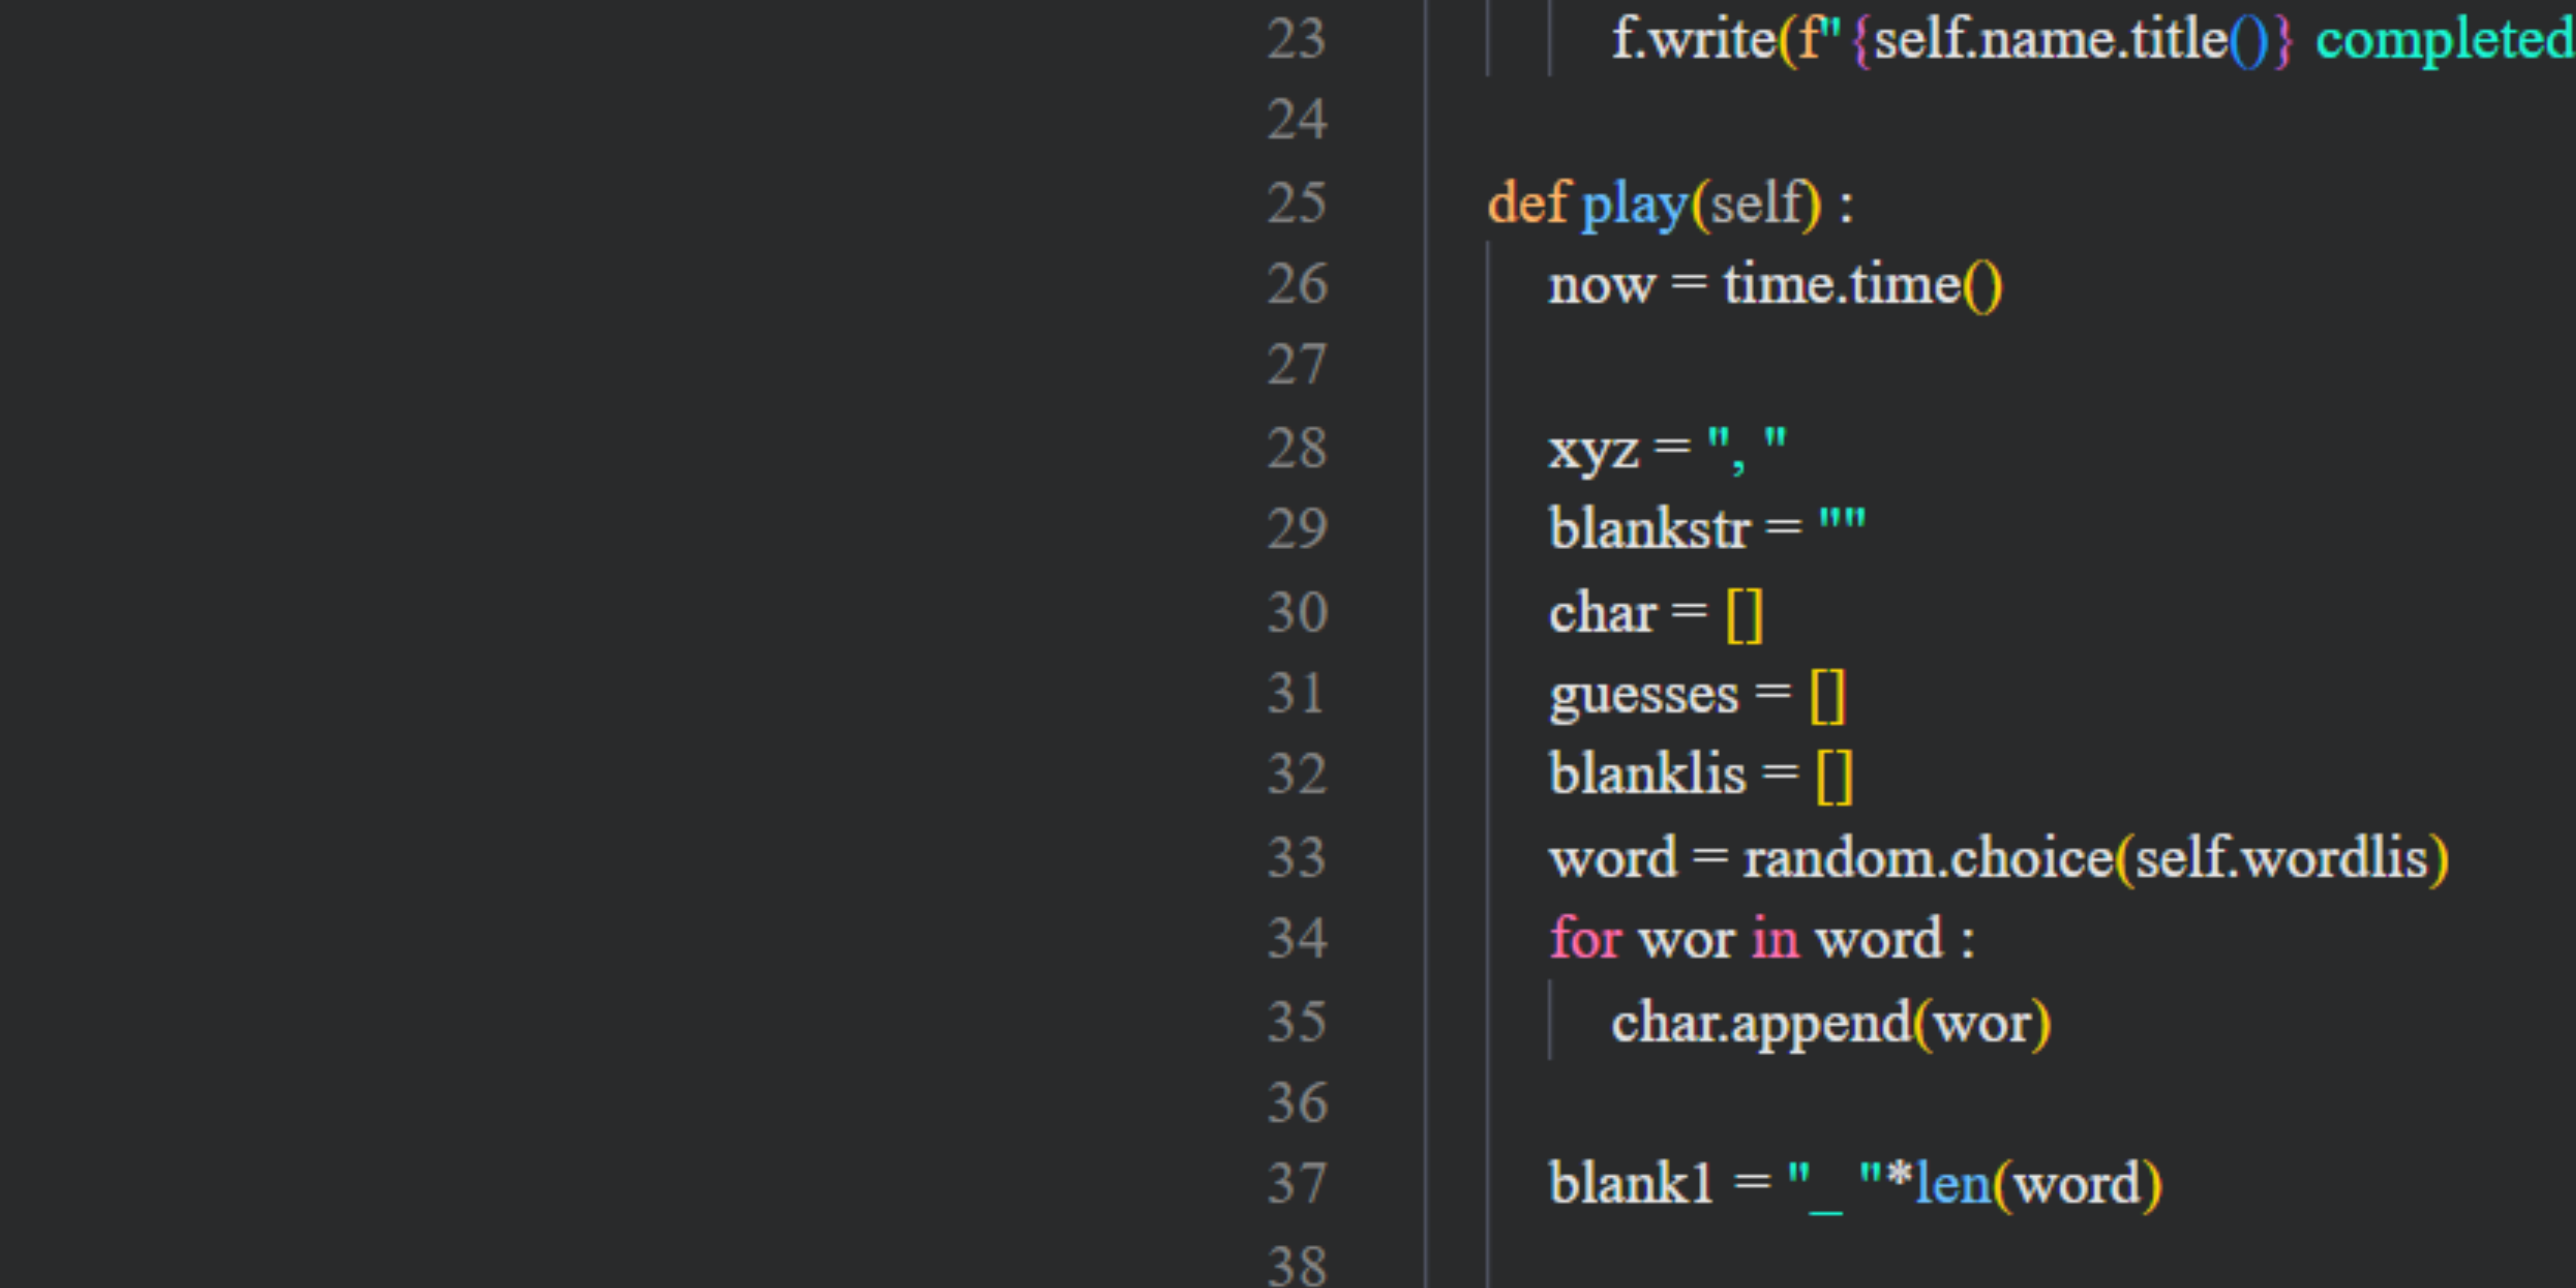Click the 'blankstr' variable
This screenshot has height=1288, width=2576.
pyautogui.click(x=1649, y=529)
